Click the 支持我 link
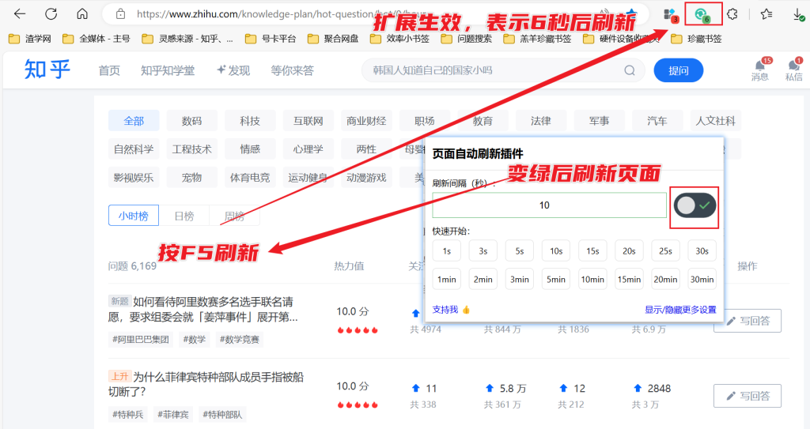Image resolution: width=810 pixels, height=429 pixels. point(451,309)
